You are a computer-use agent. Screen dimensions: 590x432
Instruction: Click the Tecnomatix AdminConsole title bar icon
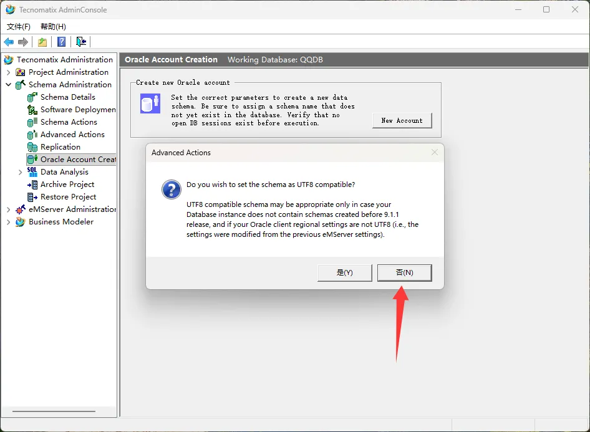tap(10, 9)
